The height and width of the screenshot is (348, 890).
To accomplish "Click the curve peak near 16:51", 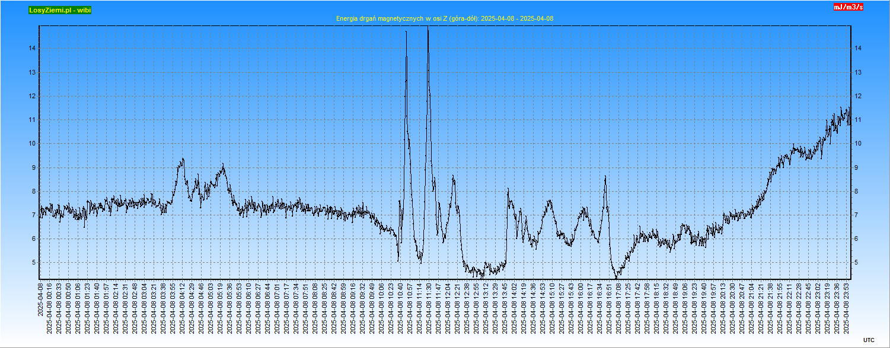I will click(x=605, y=176).
